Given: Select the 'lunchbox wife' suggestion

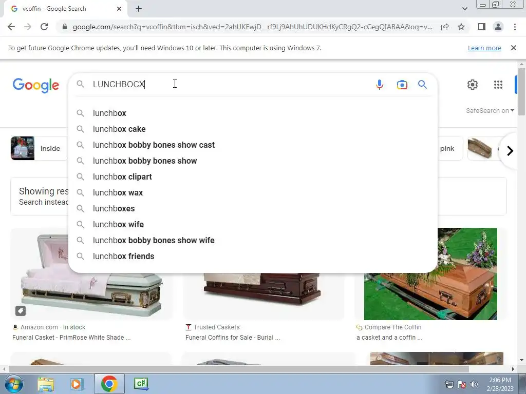Looking at the screenshot, I should coord(253,225).
